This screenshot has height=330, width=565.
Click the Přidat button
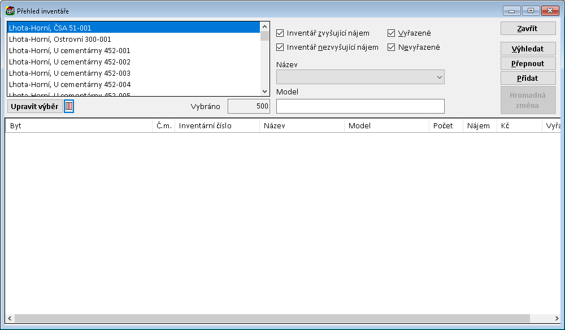point(528,79)
